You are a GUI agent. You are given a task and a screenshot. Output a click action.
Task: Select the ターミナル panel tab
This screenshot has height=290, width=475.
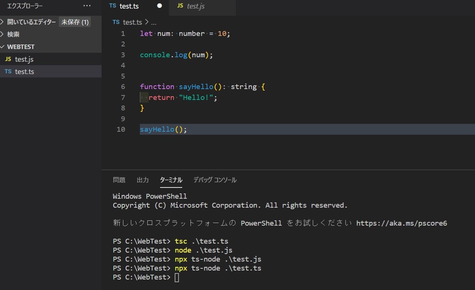click(x=171, y=180)
